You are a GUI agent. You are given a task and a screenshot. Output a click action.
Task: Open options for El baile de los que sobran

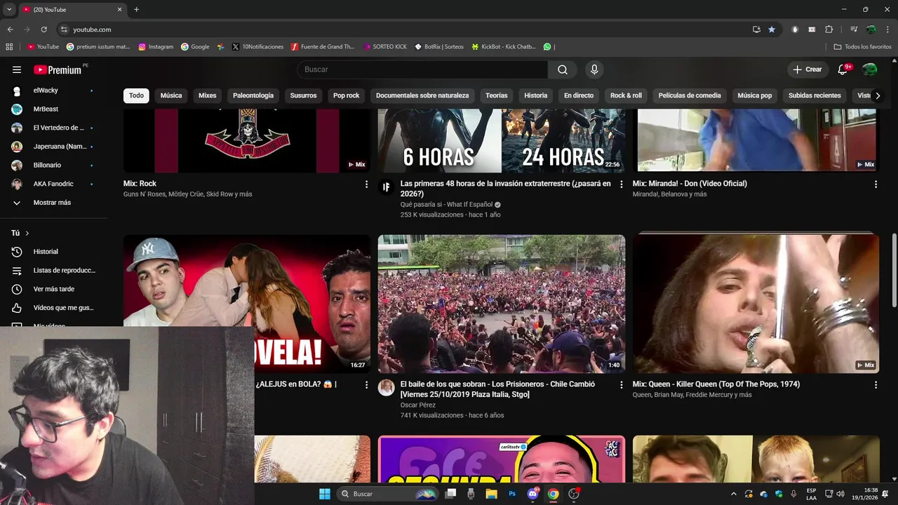621,384
